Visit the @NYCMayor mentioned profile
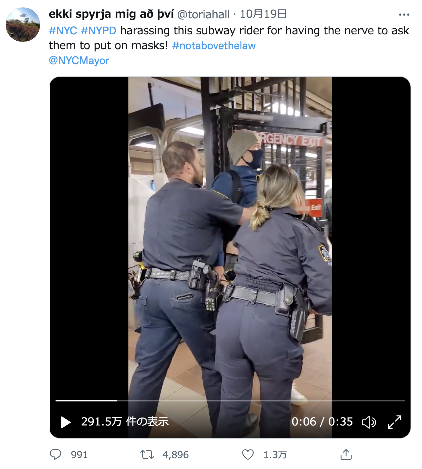422x469 pixels. point(79,60)
